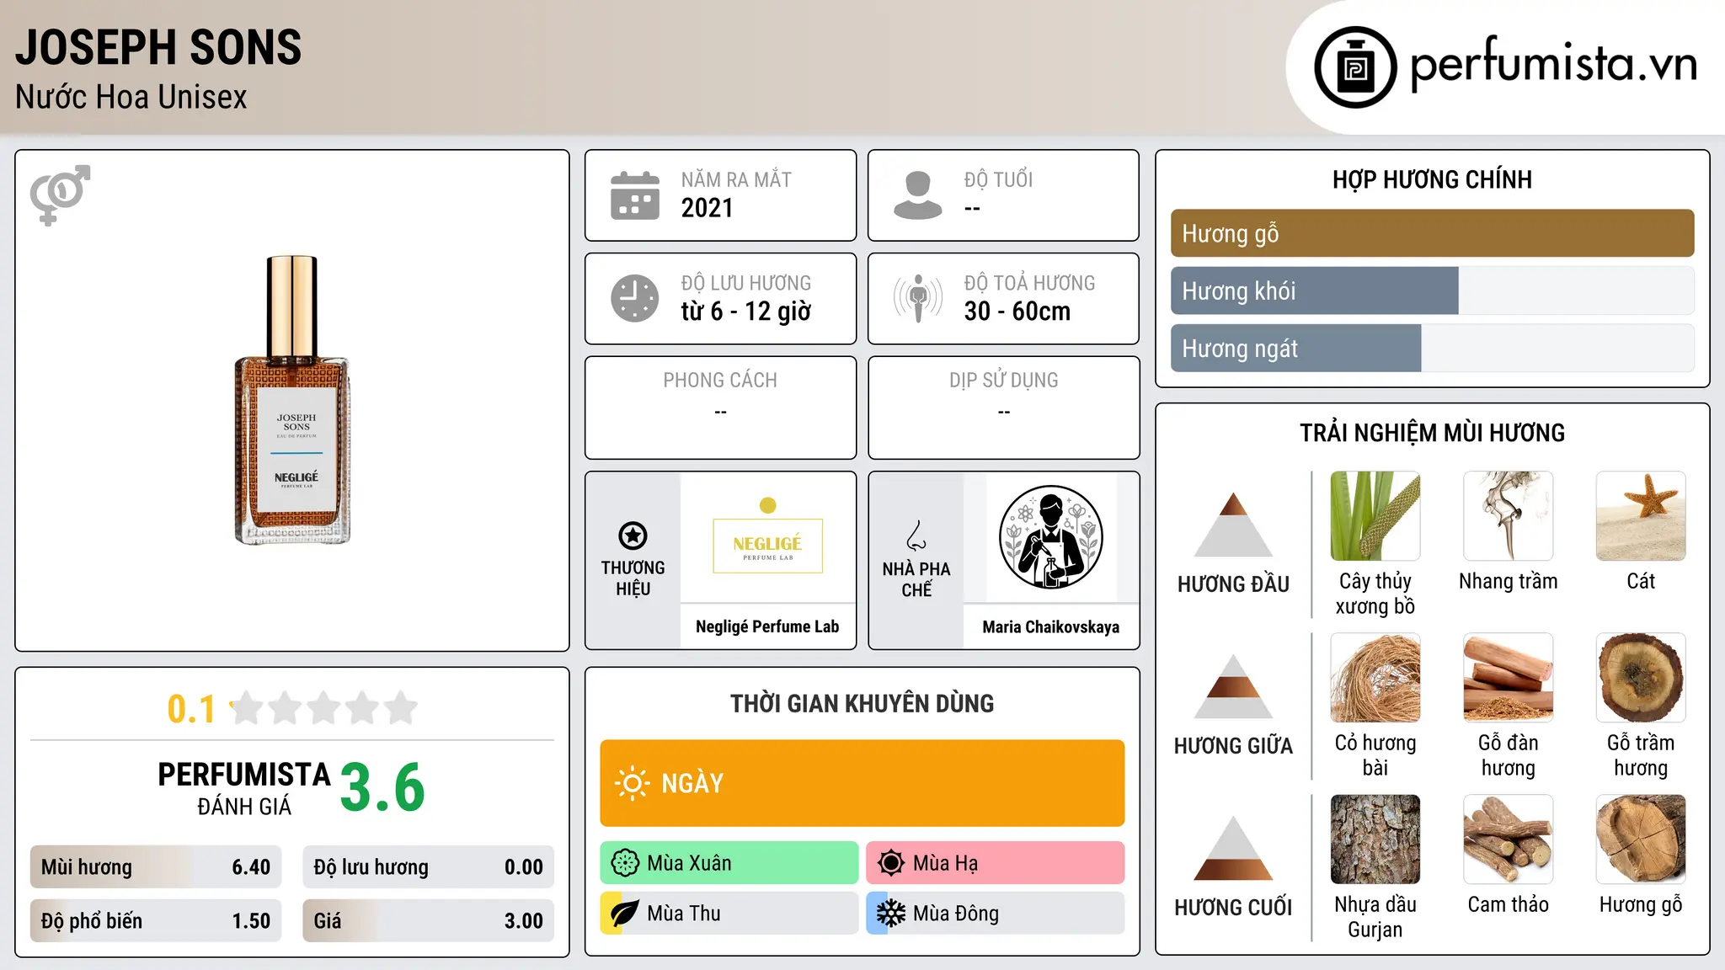Click the launch year value 2021
The height and width of the screenshot is (970, 1725).
[x=708, y=208]
